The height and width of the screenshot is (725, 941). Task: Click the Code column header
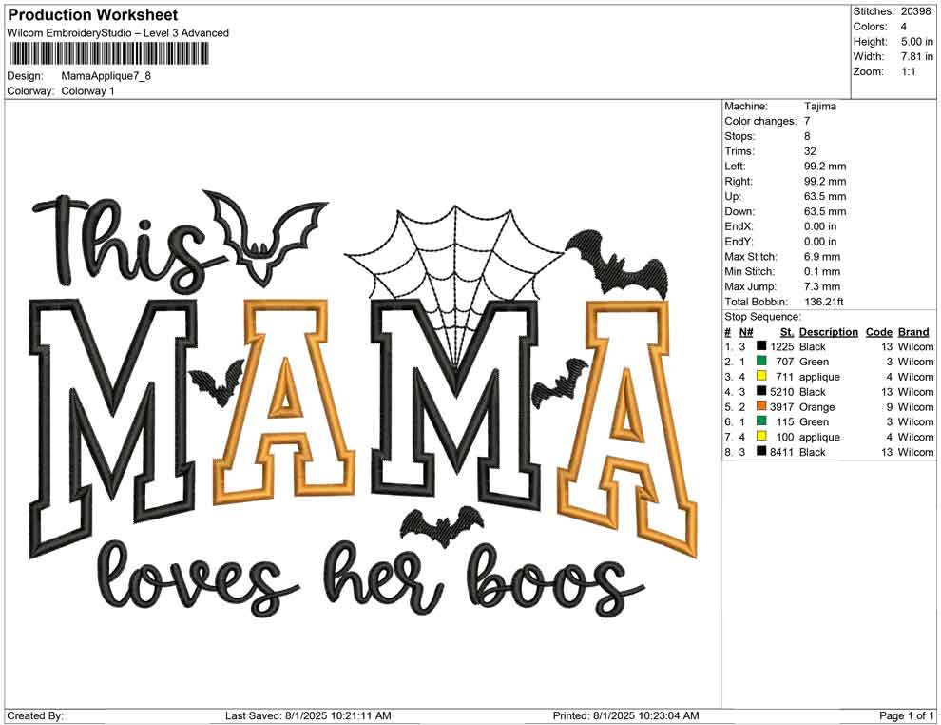[878, 331]
